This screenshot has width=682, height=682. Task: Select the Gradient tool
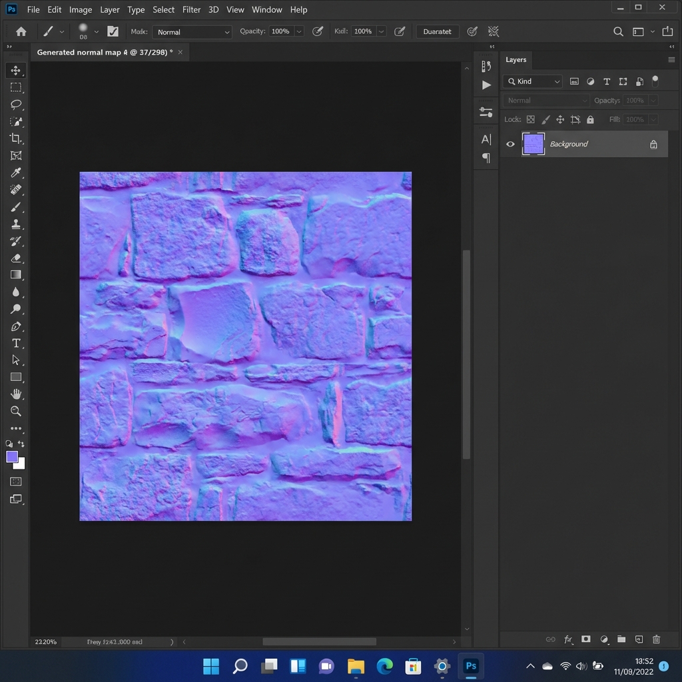[16, 275]
